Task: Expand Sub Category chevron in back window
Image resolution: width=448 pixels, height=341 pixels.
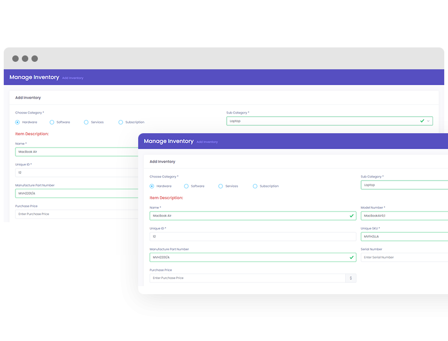Action: tap(428, 121)
